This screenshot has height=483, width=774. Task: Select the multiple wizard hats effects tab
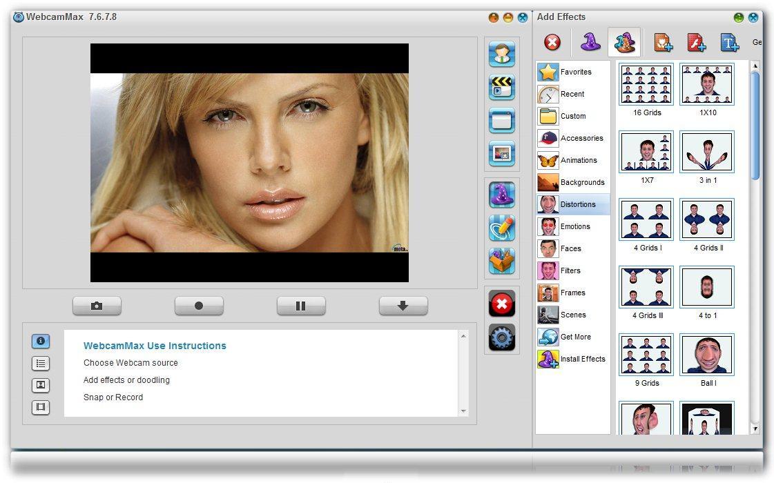pyautogui.click(x=624, y=42)
